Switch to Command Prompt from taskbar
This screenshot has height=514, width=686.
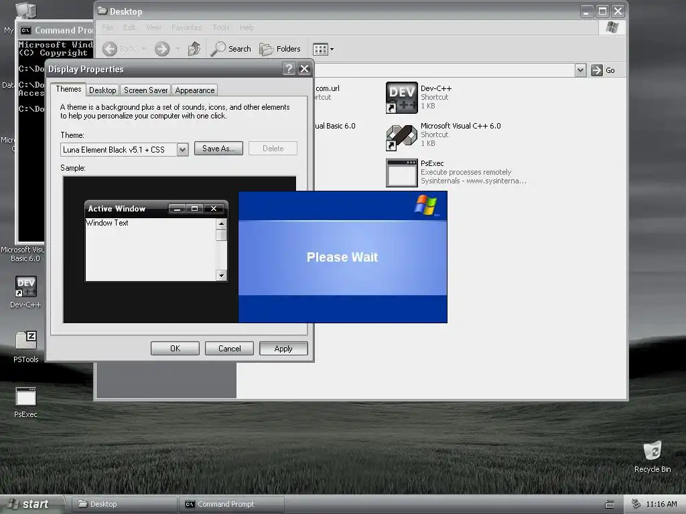(231, 504)
